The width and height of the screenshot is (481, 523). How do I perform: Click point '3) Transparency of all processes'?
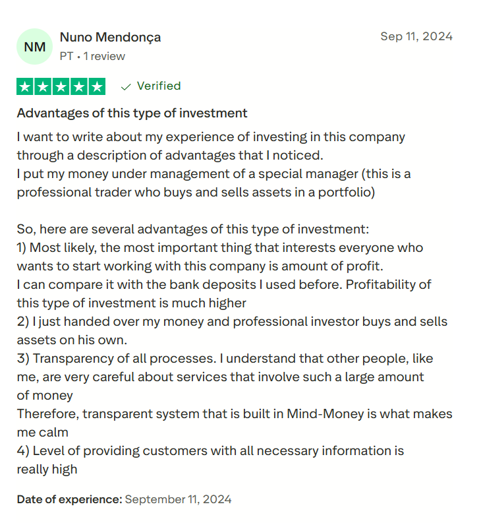[x=225, y=359]
